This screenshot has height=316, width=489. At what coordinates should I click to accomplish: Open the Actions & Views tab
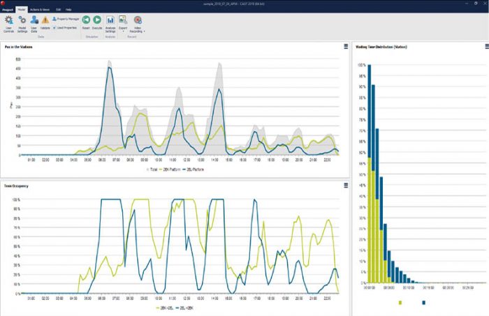point(38,10)
